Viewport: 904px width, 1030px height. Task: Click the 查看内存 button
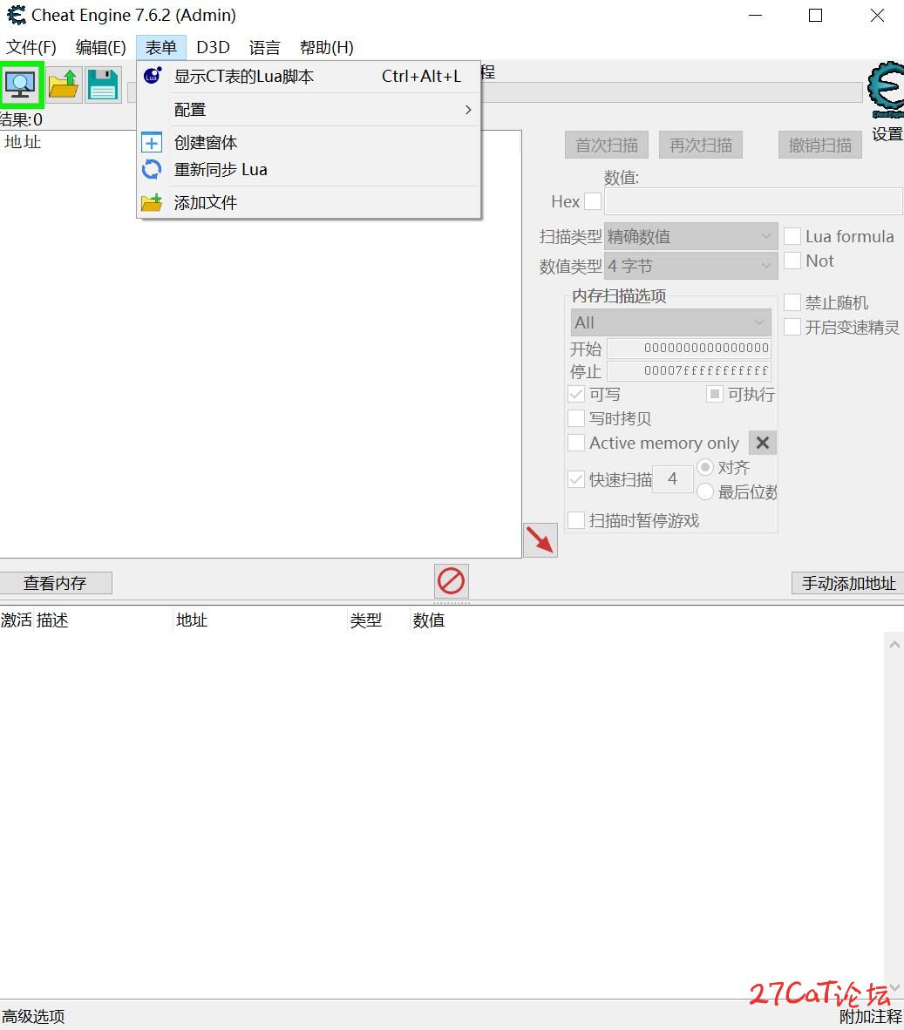pyautogui.click(x=56, y=583)
